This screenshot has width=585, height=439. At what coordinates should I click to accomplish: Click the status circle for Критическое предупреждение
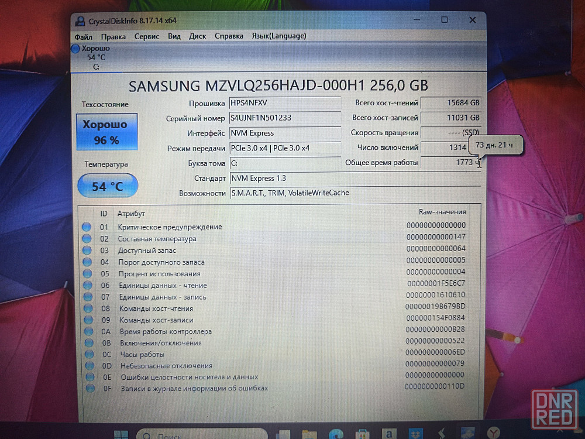[87, 227]
